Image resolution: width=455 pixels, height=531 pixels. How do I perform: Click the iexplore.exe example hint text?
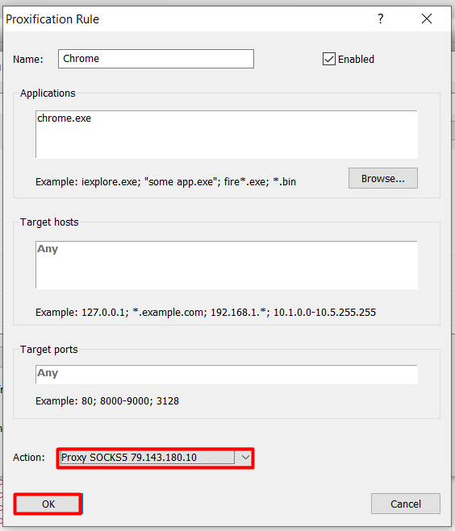pos(166,182)
